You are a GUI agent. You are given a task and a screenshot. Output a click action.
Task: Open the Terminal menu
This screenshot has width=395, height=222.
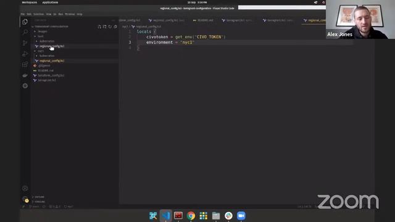(70, 14)
